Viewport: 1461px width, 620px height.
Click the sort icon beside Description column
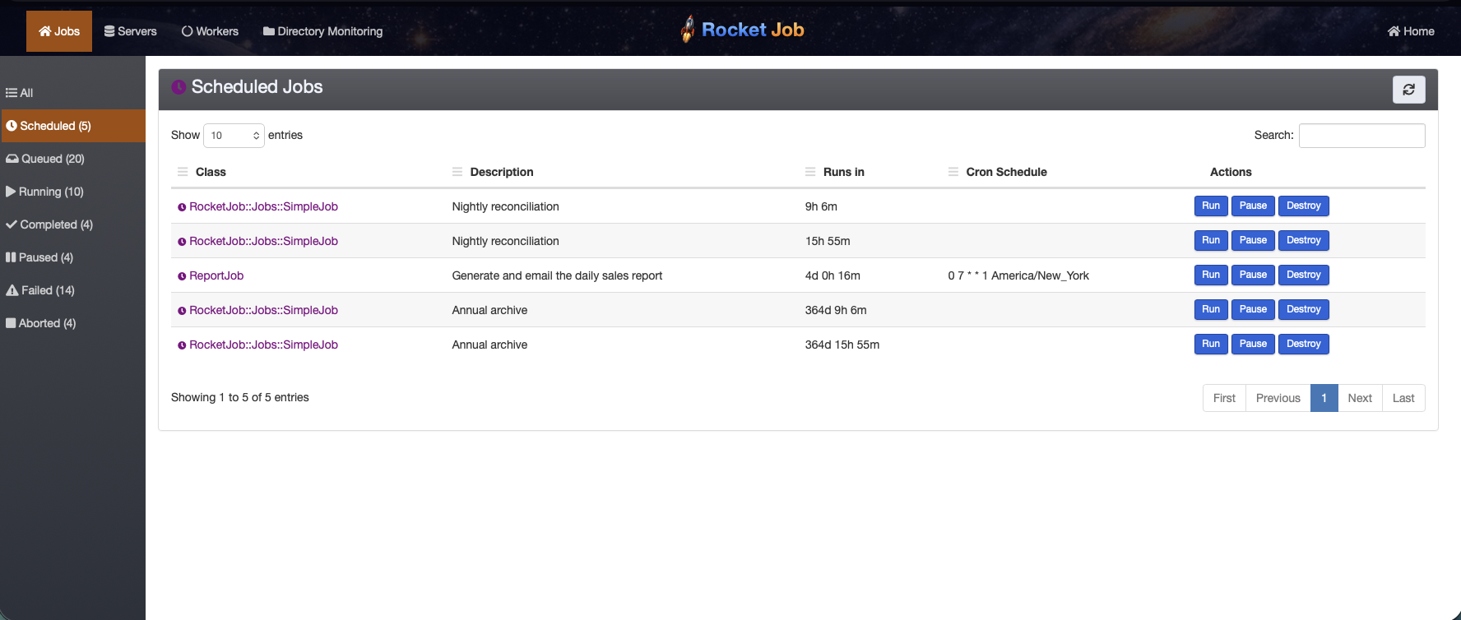point(457,172)
